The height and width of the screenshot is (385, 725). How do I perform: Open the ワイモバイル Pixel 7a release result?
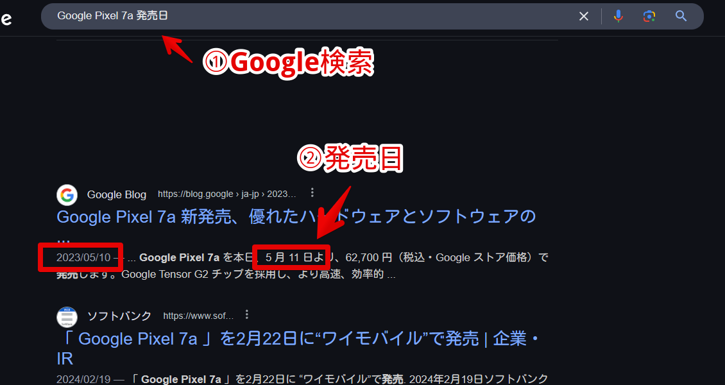298,348
